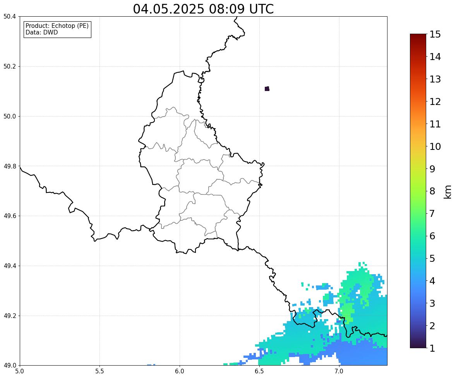
Task: Click the colorbar tick label '11'
Action: [x=435, y=124]
